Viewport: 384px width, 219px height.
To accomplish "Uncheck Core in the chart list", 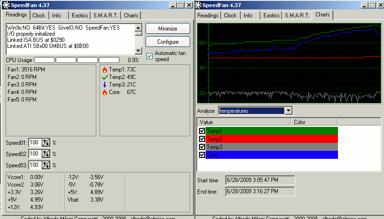I will click(x=202, y=155).
